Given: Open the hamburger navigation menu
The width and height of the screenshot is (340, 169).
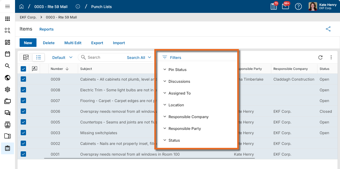Looking at the screenshot, I should 8,6.
